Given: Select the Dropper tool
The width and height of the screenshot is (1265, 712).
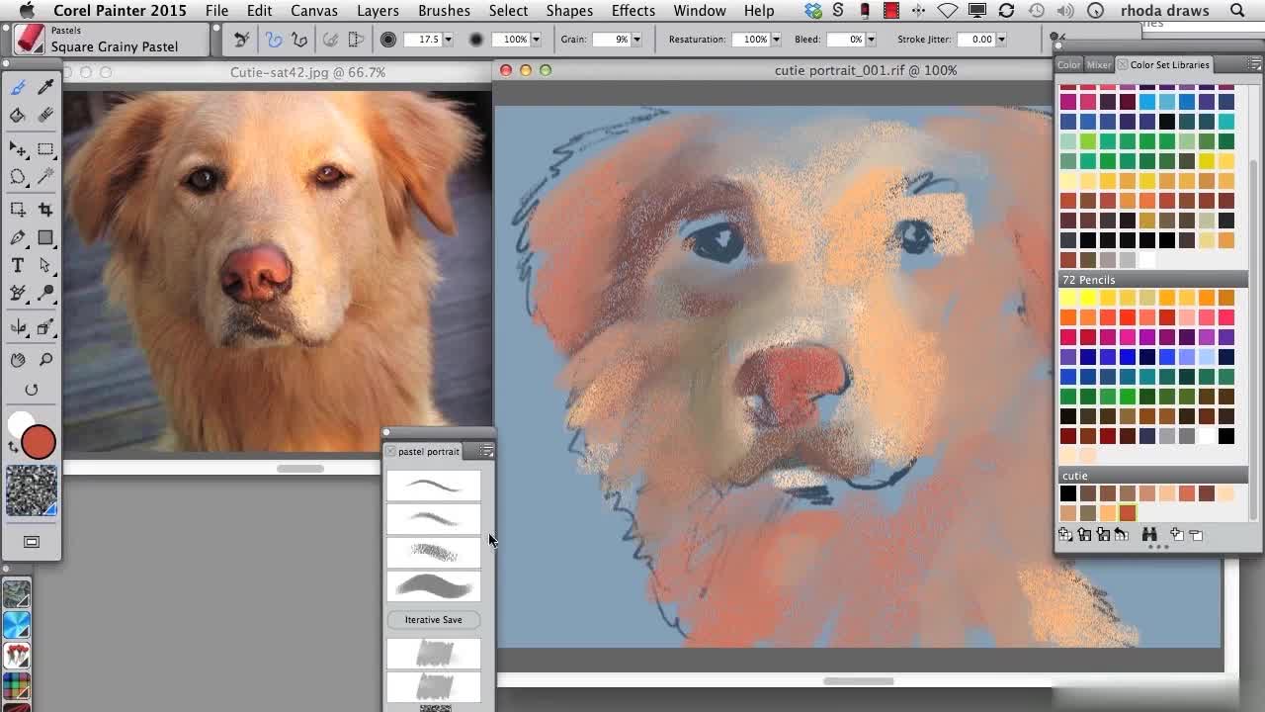Looking at the screenshot, I should point(45,87).
